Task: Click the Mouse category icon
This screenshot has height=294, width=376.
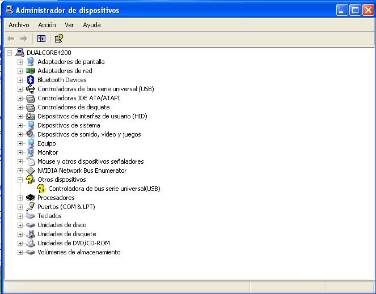Action: click(x=31, y=161)
